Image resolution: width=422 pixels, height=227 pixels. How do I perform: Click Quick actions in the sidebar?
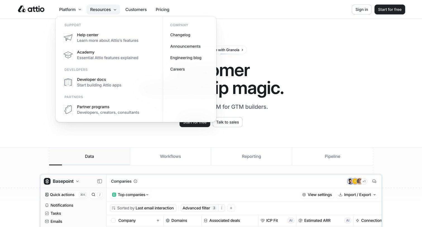(66, 195)
